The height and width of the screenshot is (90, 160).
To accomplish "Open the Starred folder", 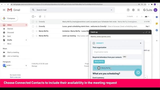I will click(10, 29).
